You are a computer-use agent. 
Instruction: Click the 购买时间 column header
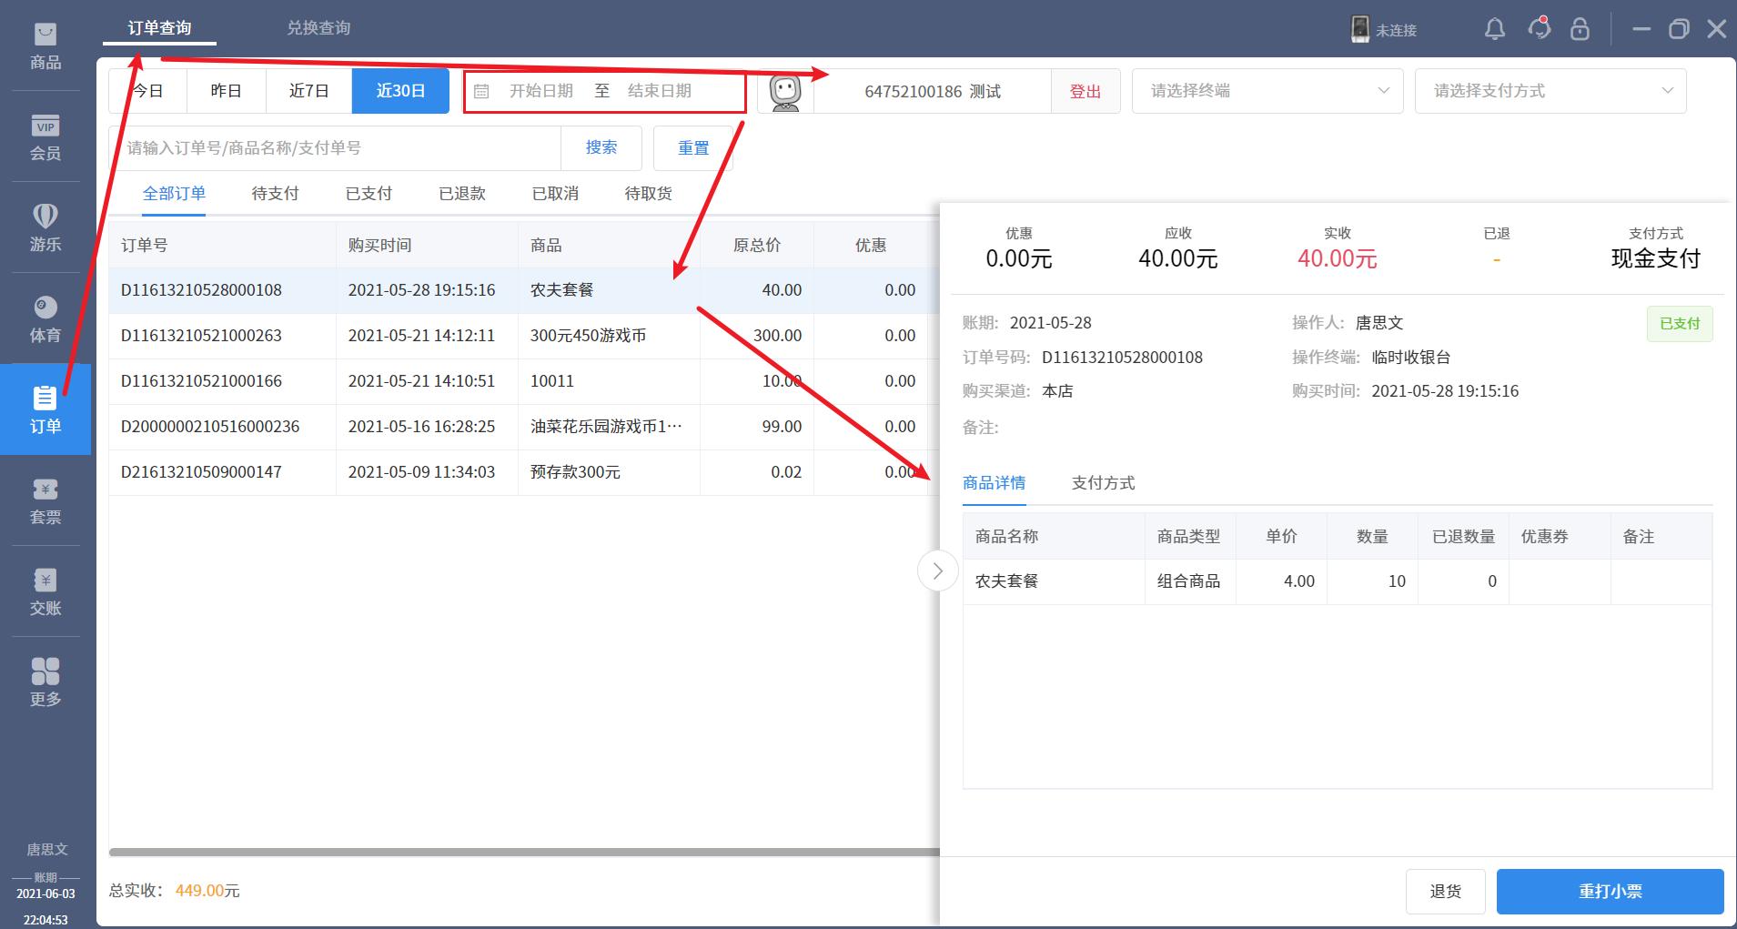click(x=427, y=246)
